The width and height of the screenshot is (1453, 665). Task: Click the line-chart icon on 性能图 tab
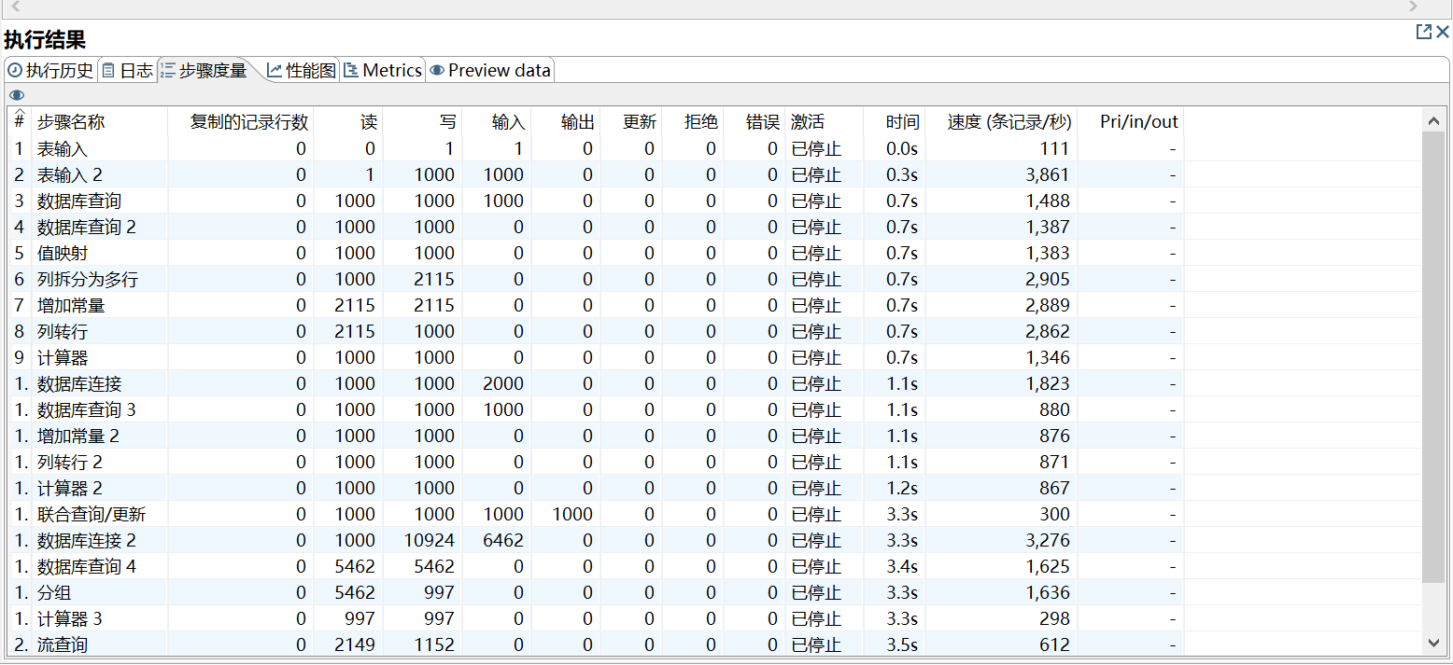click(x=276, y=69)
